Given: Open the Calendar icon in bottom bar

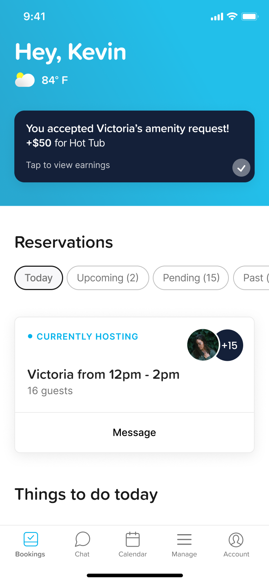Looking at the screenshot, I should point(133,539).
